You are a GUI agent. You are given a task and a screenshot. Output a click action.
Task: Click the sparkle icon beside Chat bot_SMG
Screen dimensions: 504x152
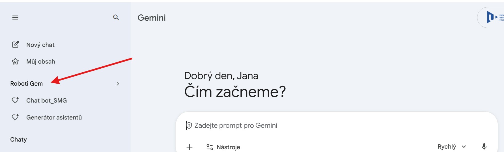(15, 100)
